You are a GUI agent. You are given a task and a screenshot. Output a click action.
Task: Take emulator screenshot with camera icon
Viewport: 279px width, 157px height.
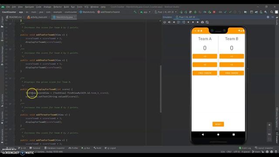tap(202, 22)
